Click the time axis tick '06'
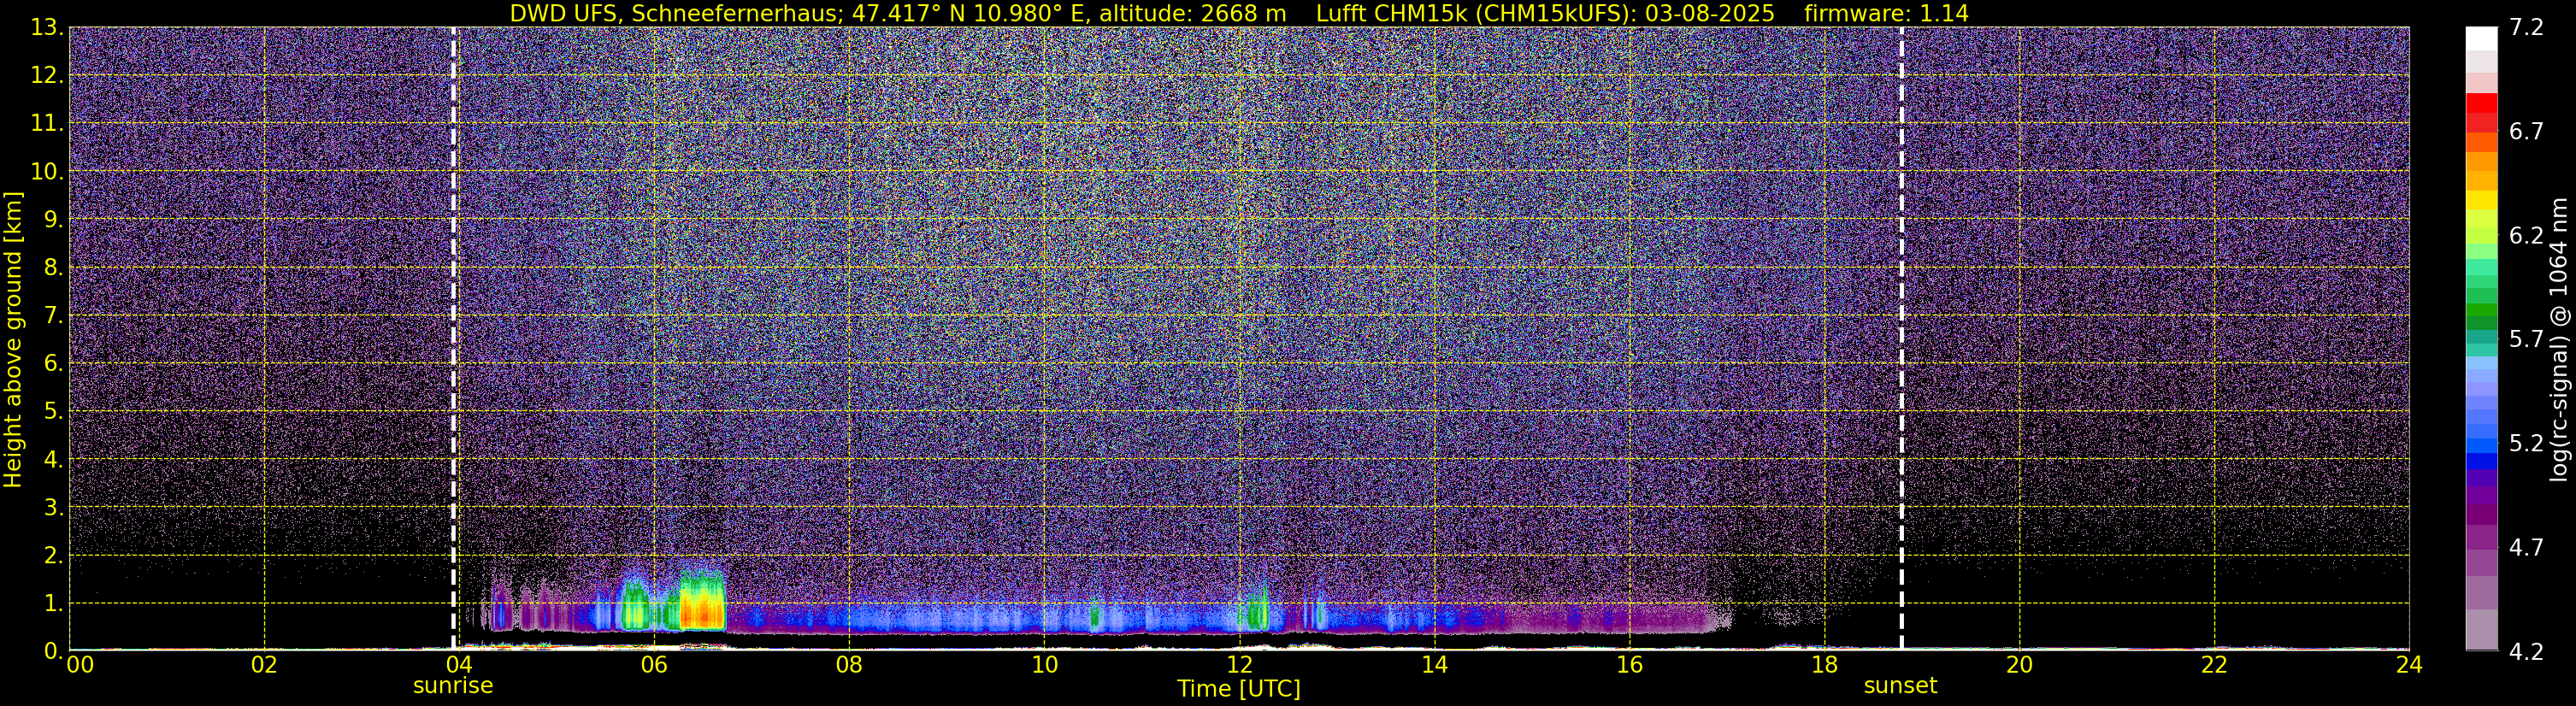 (654, 665)
